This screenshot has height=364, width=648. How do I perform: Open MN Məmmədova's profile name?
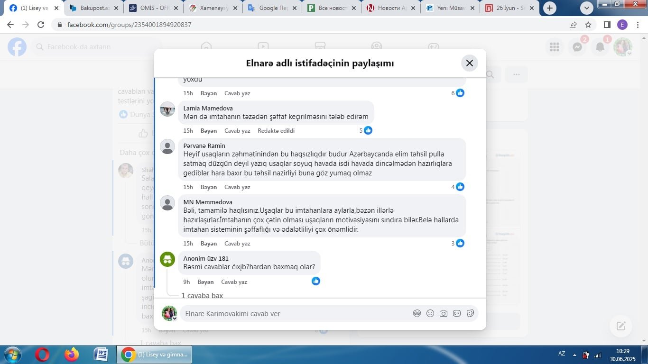[x=208, y=202]
